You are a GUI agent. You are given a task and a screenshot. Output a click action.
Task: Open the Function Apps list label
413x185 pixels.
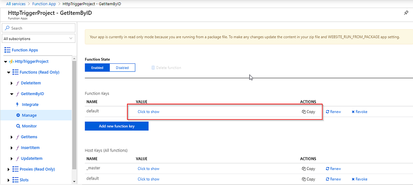pos(25,50)
